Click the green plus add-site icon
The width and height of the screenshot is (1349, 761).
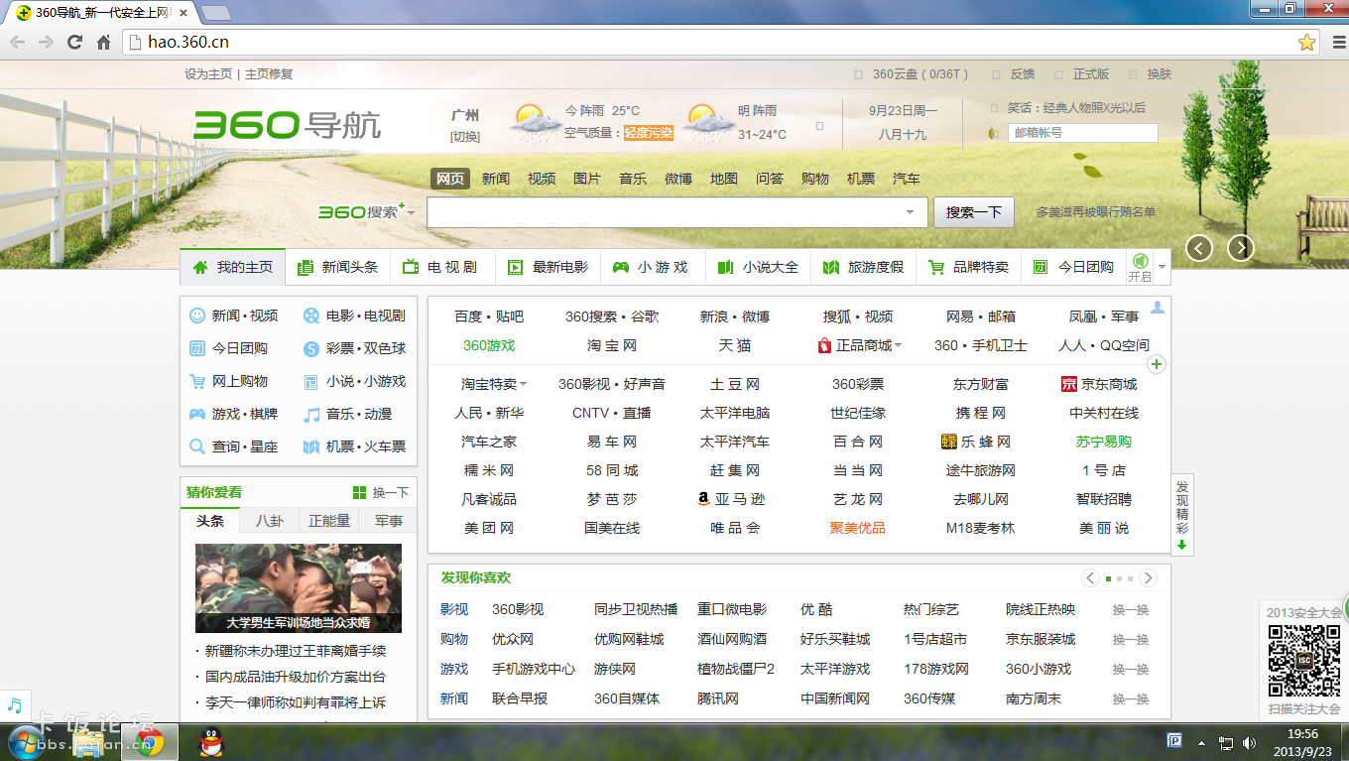pyautogui.click(x=1157, y=364)
